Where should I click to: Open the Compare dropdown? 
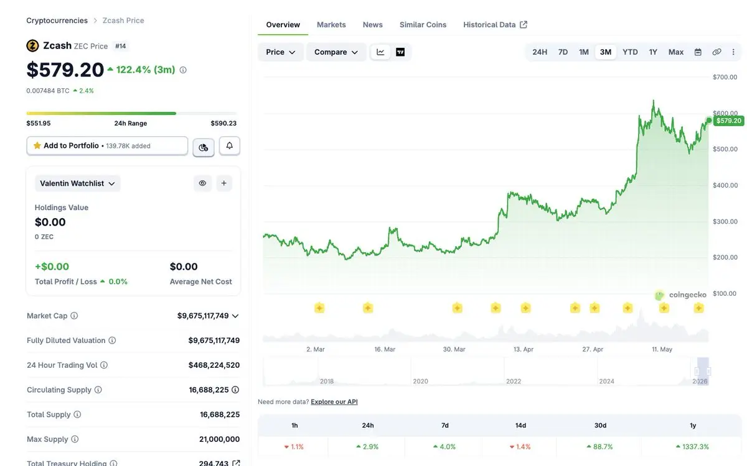[336, 52]
